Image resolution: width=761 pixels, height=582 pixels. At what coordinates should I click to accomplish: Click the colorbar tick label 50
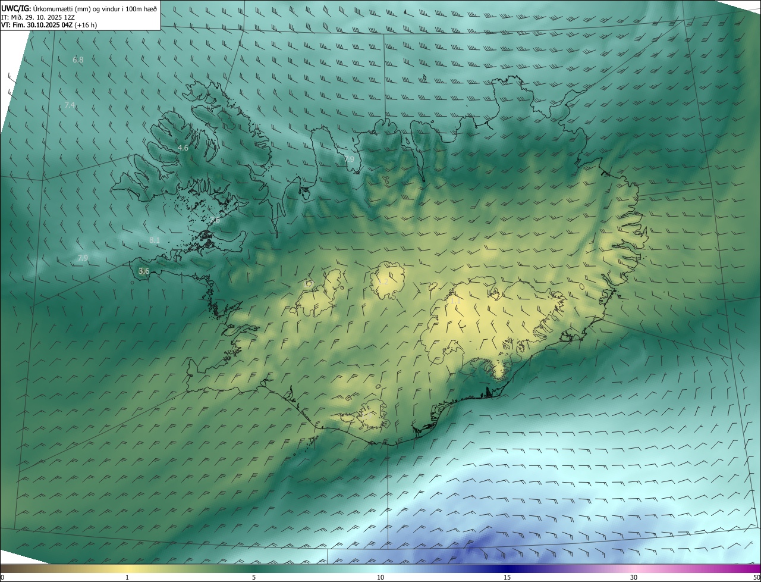pyautogui.click(x=756, y=577)
